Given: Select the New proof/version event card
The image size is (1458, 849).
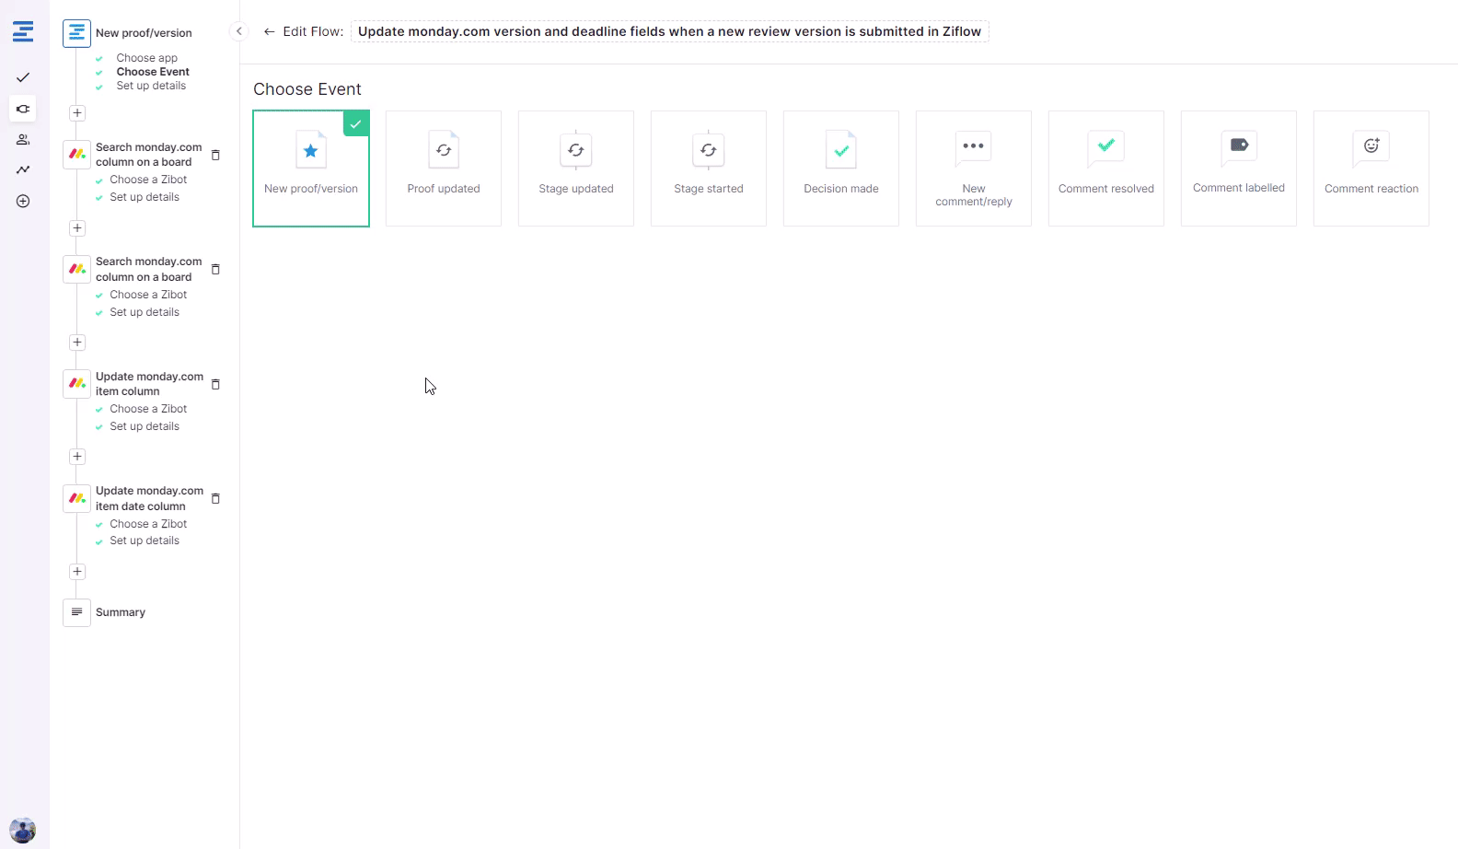Looking at the screenshot, I should pos(311,169).
